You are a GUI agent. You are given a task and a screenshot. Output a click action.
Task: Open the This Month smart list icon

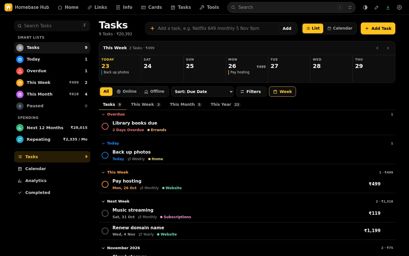coord(20,94)
